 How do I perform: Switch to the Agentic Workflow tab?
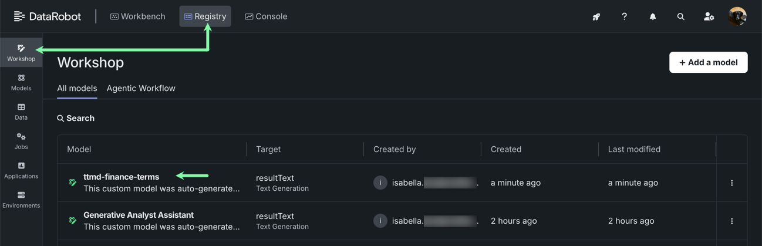click(141, 88)
